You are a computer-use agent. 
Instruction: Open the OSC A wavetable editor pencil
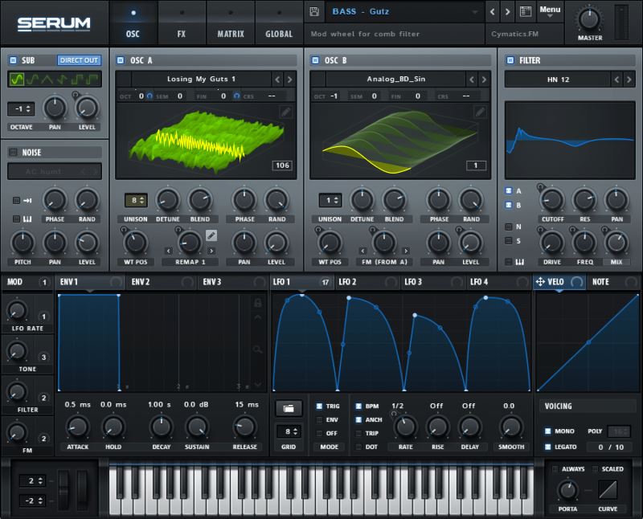coord(286,111)
